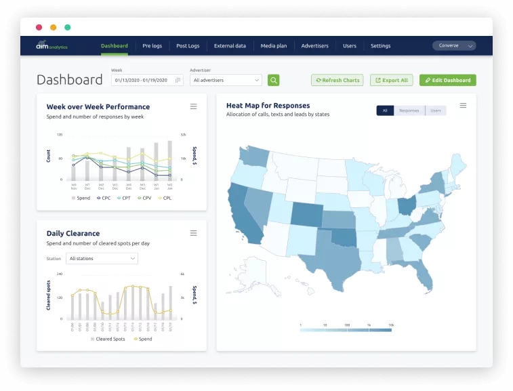
Task: Select the All filter on heat map
Action: click(x=385, y=110)
